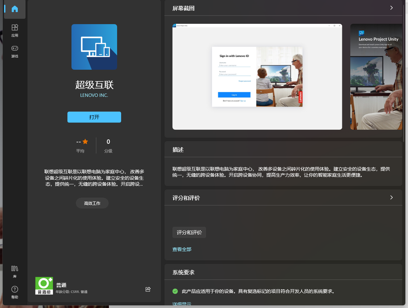Click the CSRR 普通級 age rating badge

tap(44, 286)
